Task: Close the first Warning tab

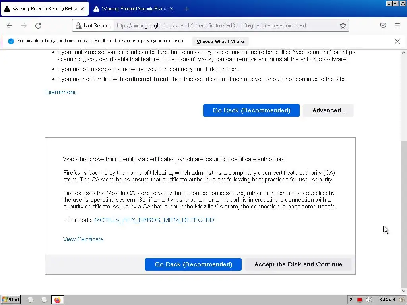Action: click(82, 9)
